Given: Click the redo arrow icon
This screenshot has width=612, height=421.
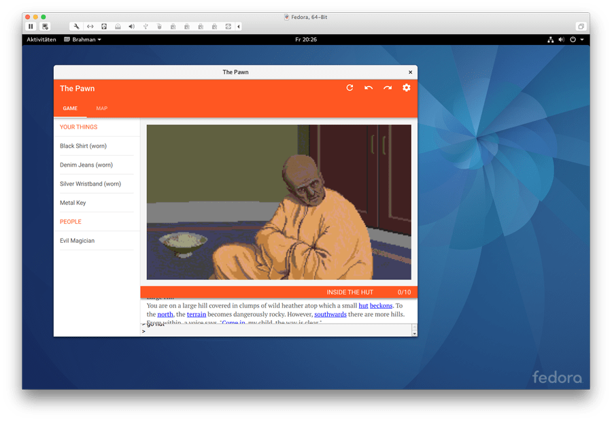Looking at the screenshot, I should (x=388, y=88).
